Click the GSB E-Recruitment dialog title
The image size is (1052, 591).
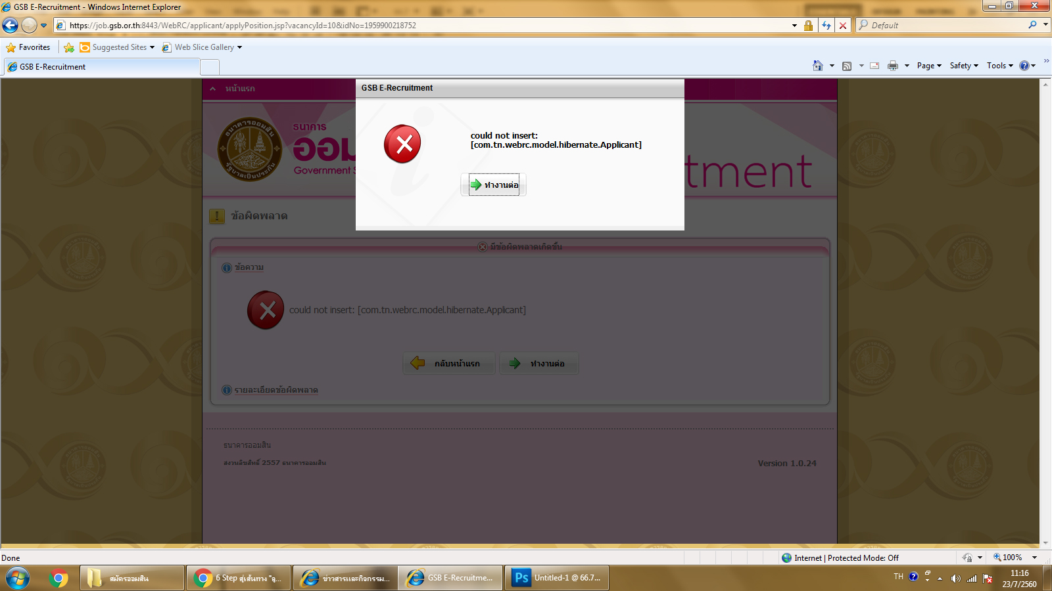pyautogui.click(x=397, y=88)
